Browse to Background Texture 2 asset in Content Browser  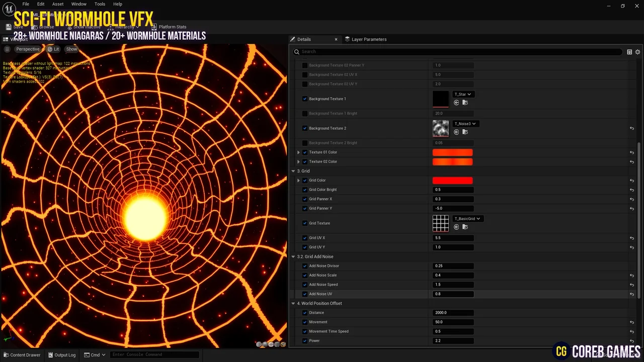pos(465,132)
